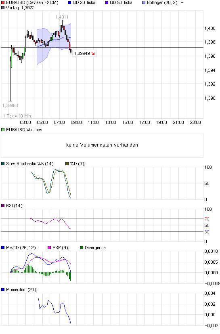The image size is (220, 334).
Task: Click the 1,396 price axis label
Action: [210, 56]
